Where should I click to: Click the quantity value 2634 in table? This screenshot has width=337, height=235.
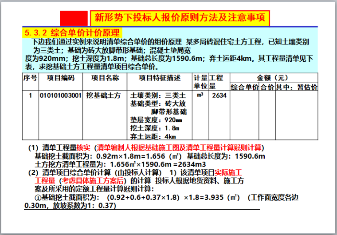(x=219, y=96)
